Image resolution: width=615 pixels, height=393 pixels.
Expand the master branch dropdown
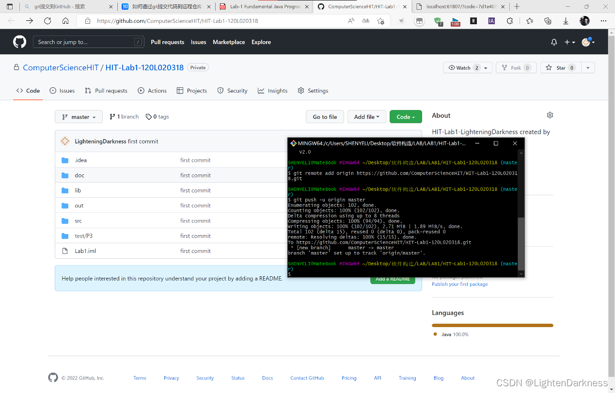pos(79,117)
